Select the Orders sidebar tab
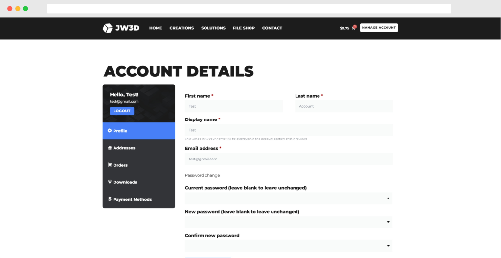Image resolution: width=501 pixels, height=258 pixels. click(x=138, y=165)
